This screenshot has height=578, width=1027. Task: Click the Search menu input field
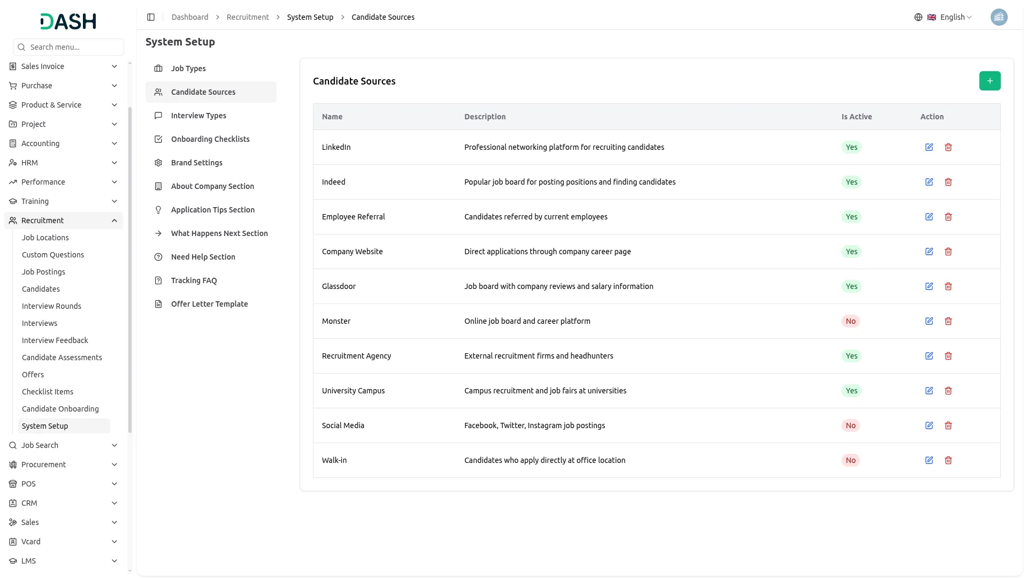[68, 47]
